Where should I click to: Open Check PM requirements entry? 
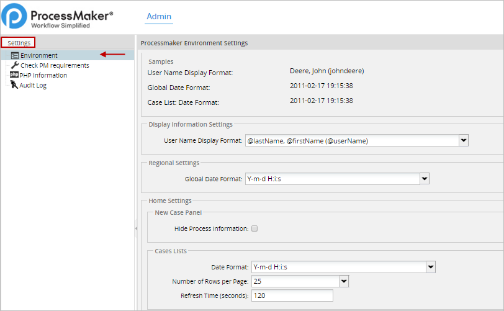[x=55, y=65]
